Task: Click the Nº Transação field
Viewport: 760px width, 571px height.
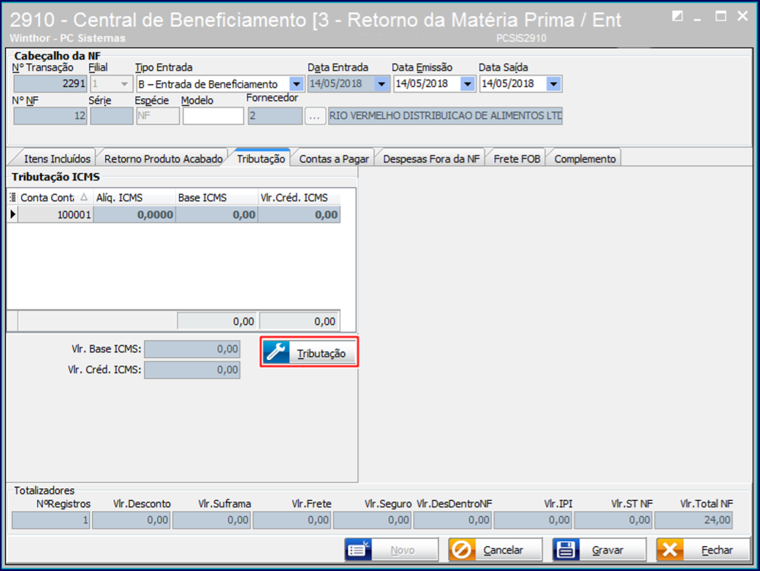Action: [x=50, y=84]
